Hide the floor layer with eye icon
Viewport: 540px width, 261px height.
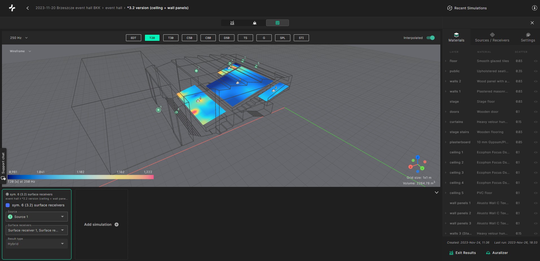pyautogui.click(x=535, y=61)
